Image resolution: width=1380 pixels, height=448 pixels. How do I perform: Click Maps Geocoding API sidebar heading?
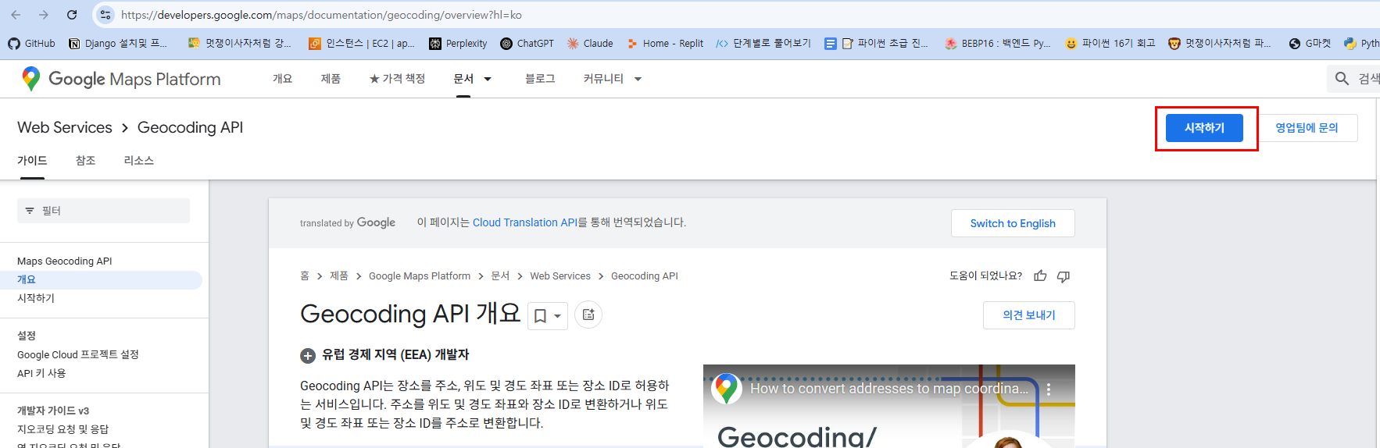[65, 261]
